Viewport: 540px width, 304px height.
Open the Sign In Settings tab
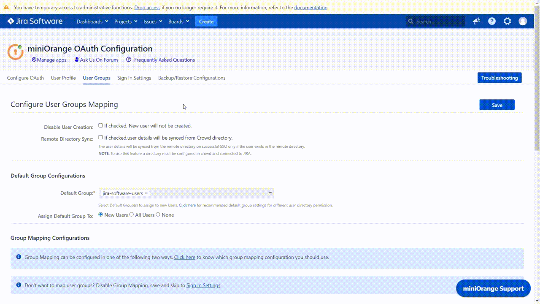tap(134, 78)
